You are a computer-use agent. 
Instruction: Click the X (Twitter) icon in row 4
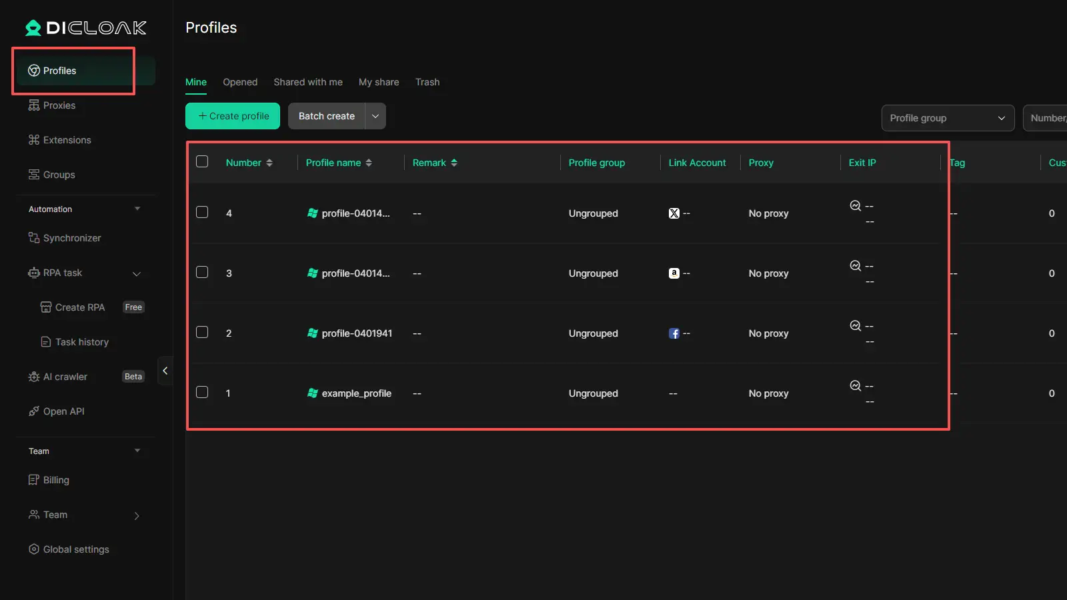click(x=674, y=213)
